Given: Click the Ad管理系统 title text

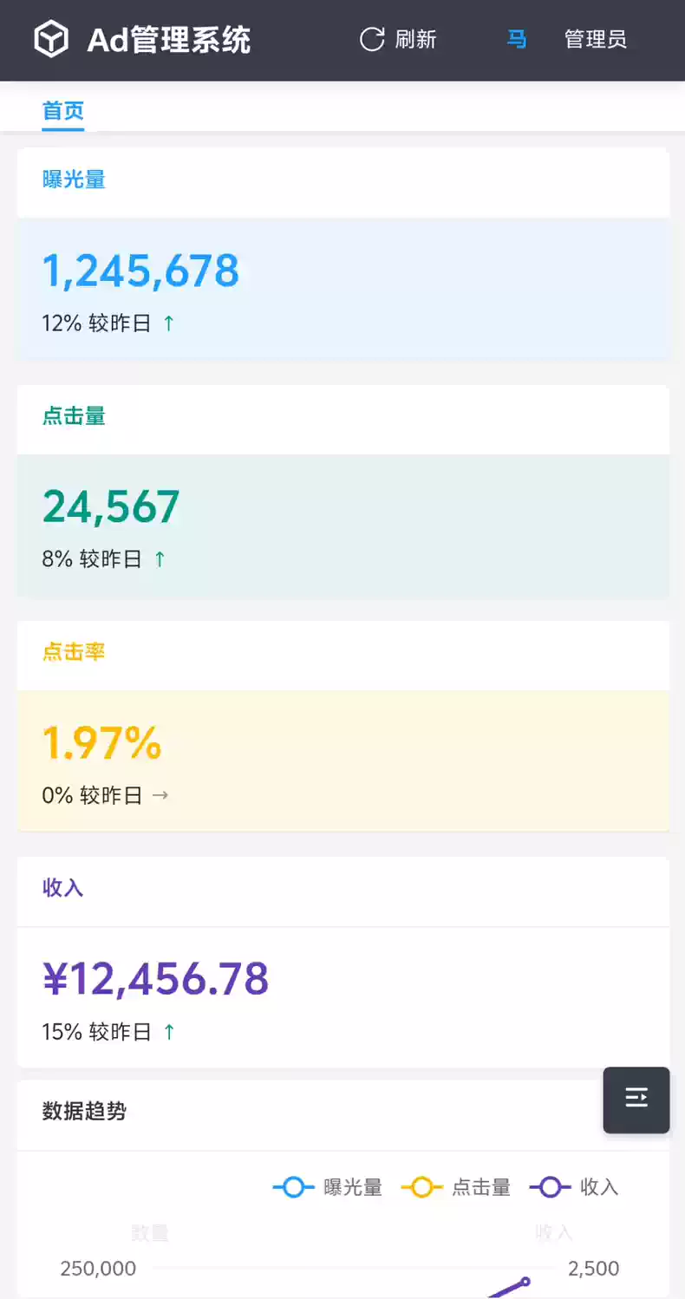Looking at the screenshot, I should point(169,40).
